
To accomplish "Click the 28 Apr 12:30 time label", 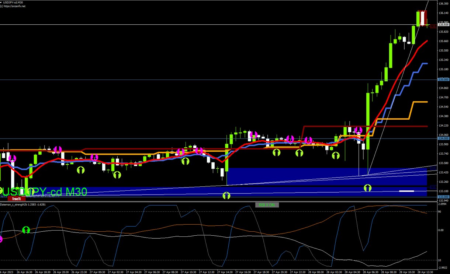I will [x=425, y=272].
